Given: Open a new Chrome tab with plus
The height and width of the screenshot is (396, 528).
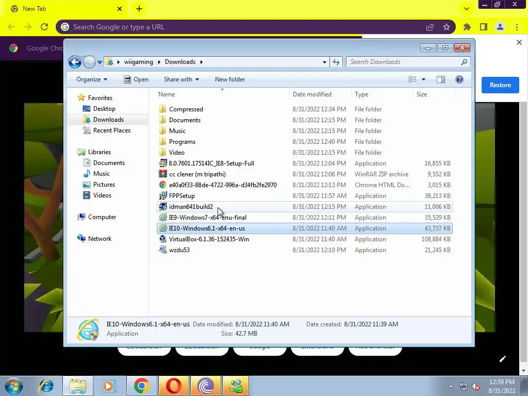Looking at the screenshot, I should click(139, 9).
